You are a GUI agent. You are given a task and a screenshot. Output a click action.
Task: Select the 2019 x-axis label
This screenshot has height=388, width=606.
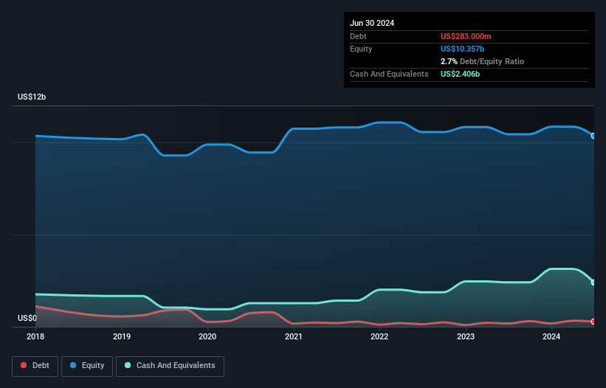point(122,336)
